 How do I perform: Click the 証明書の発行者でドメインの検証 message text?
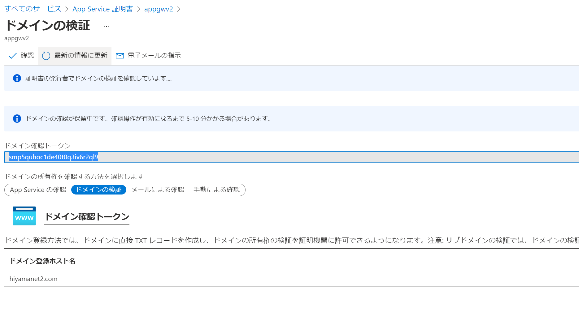[98, 79]
